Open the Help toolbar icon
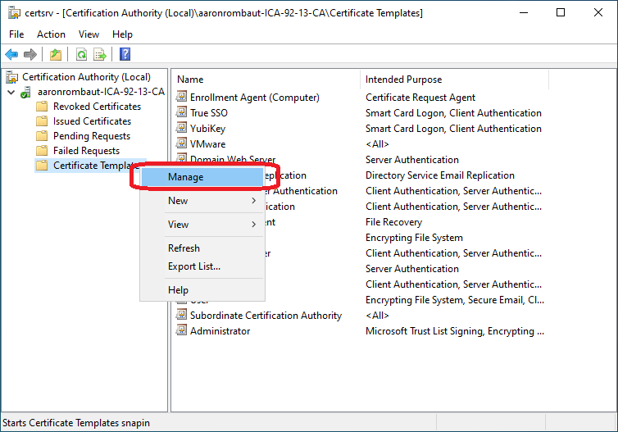The width and height of the screenshot is (618, 432). coord(125,55)
